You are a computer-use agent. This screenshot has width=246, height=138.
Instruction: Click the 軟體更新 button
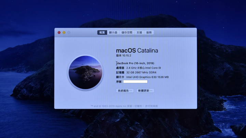coord(145,91)
